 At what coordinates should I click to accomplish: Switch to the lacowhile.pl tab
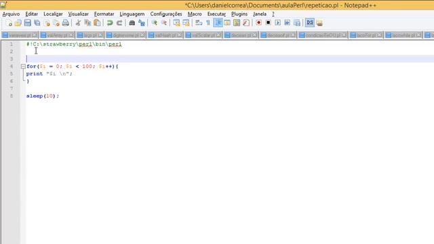[403, 35]
